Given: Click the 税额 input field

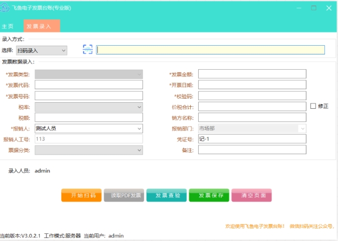Looking at the screenshot, I should pos(89,117).
